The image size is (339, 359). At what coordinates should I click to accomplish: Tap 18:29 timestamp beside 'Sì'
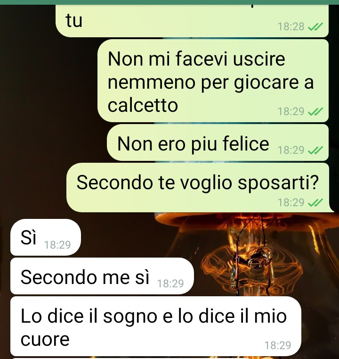click(x=57, y=245)
